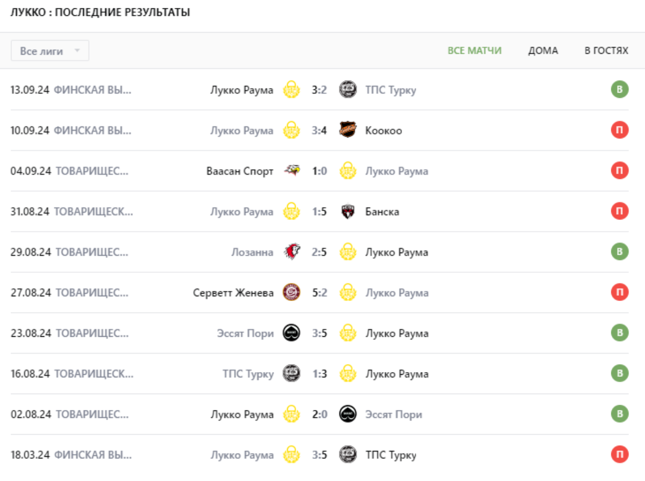Select the 'Все матчи' tab
Viewport: 645px width, 481px height.
coord(474,51)
